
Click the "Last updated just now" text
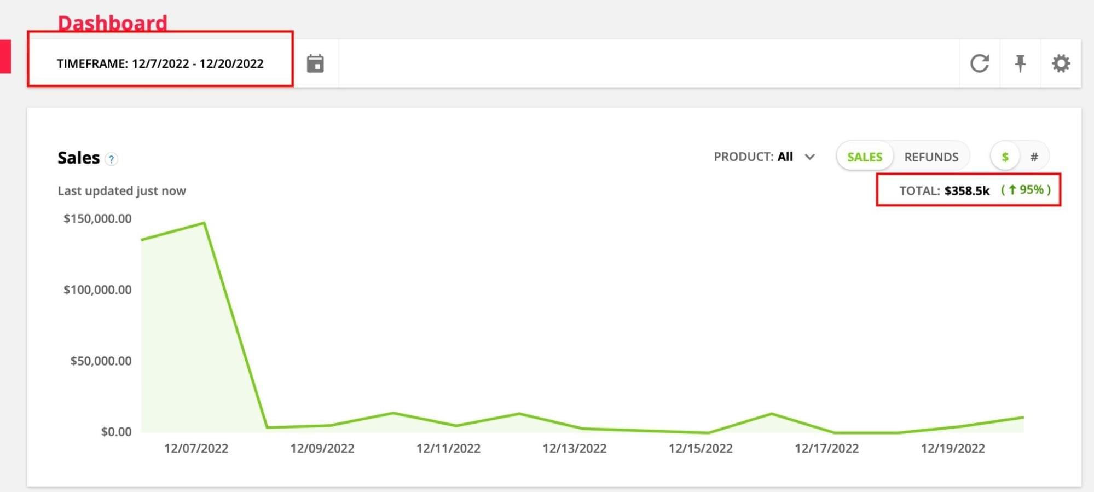click(x=121, y=190)
